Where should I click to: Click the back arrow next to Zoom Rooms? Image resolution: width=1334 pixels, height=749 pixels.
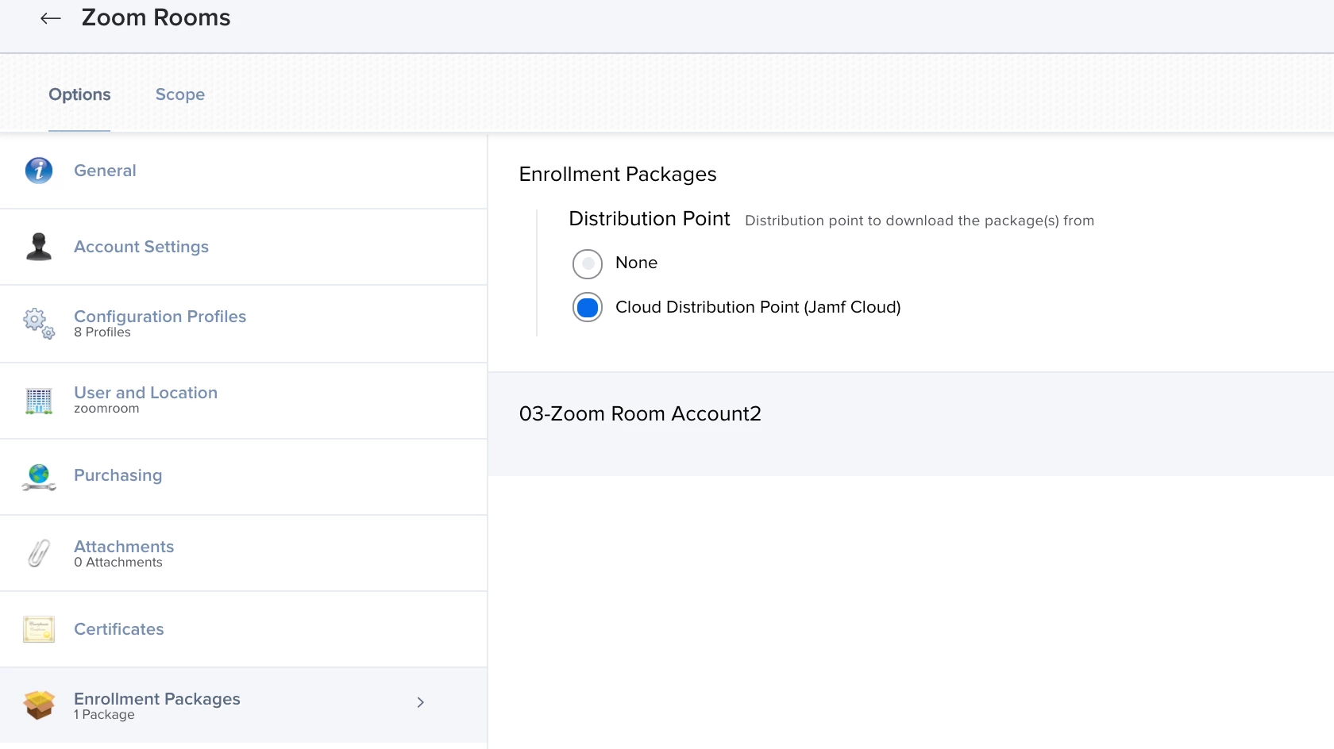click(x=51, y=18)
